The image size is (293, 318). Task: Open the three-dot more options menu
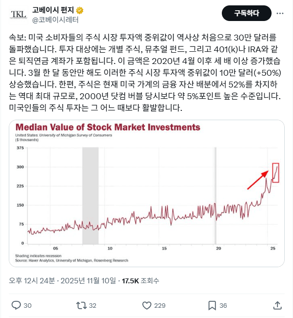click(x=278, y=13)
